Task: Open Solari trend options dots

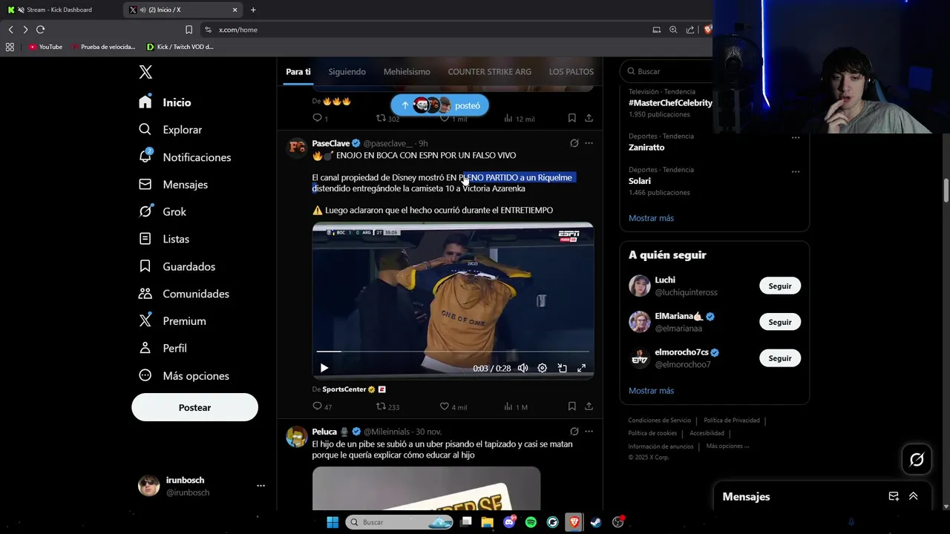Action: 795,171
